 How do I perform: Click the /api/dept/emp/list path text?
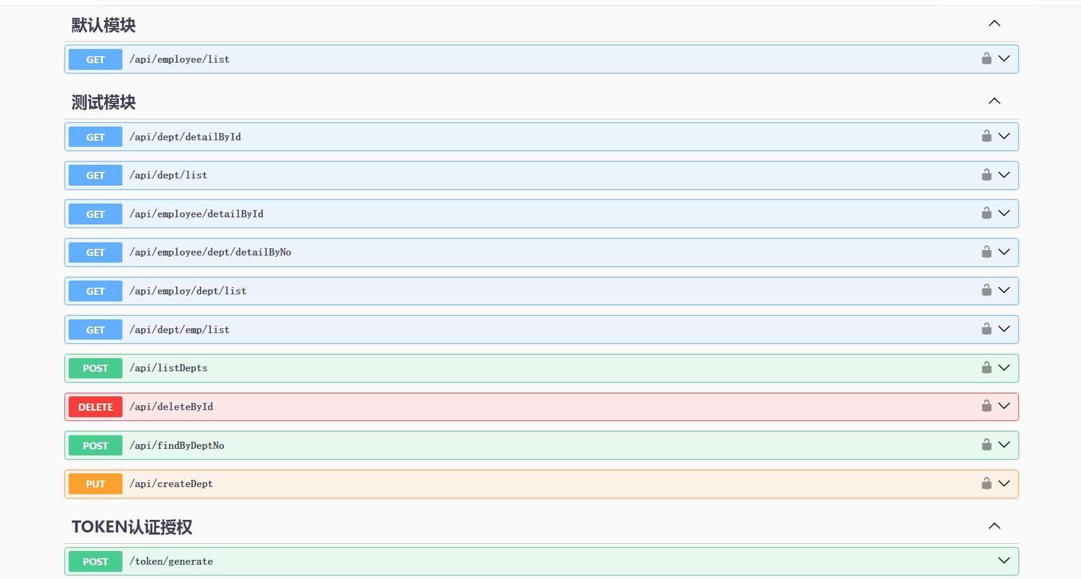click(x=180, y=329)
